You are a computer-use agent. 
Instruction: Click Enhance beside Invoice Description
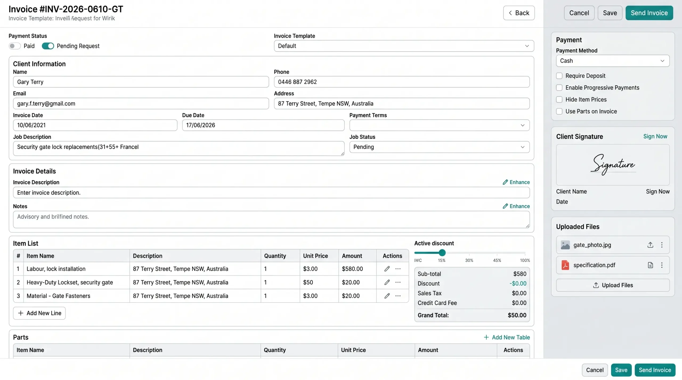point(516,182)
